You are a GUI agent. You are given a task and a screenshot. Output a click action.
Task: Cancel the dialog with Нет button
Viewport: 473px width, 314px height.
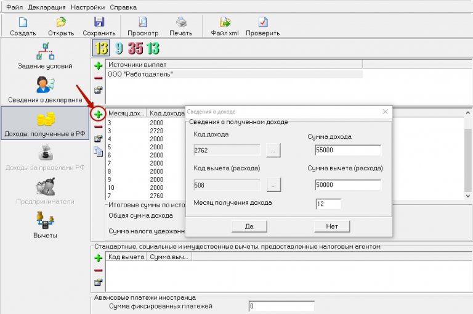coord(332,226)
